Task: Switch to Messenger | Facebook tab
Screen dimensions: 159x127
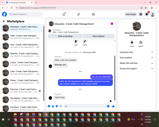Action: [x=19, y=3]
